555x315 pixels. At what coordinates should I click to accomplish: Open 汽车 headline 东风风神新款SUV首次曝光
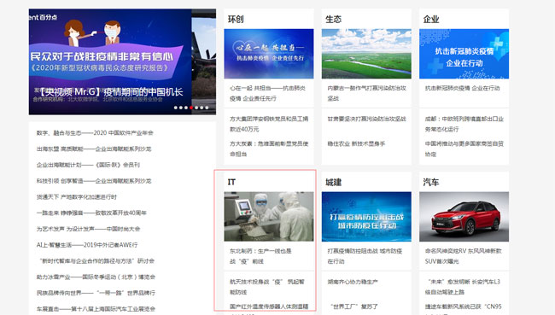point(464,256)
